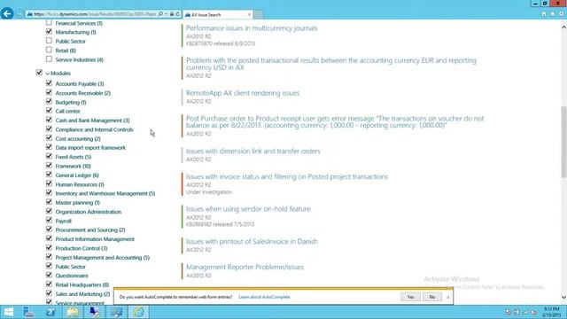
Task: Open the browser Tools gear icon
Action: (x=561, y=14)
